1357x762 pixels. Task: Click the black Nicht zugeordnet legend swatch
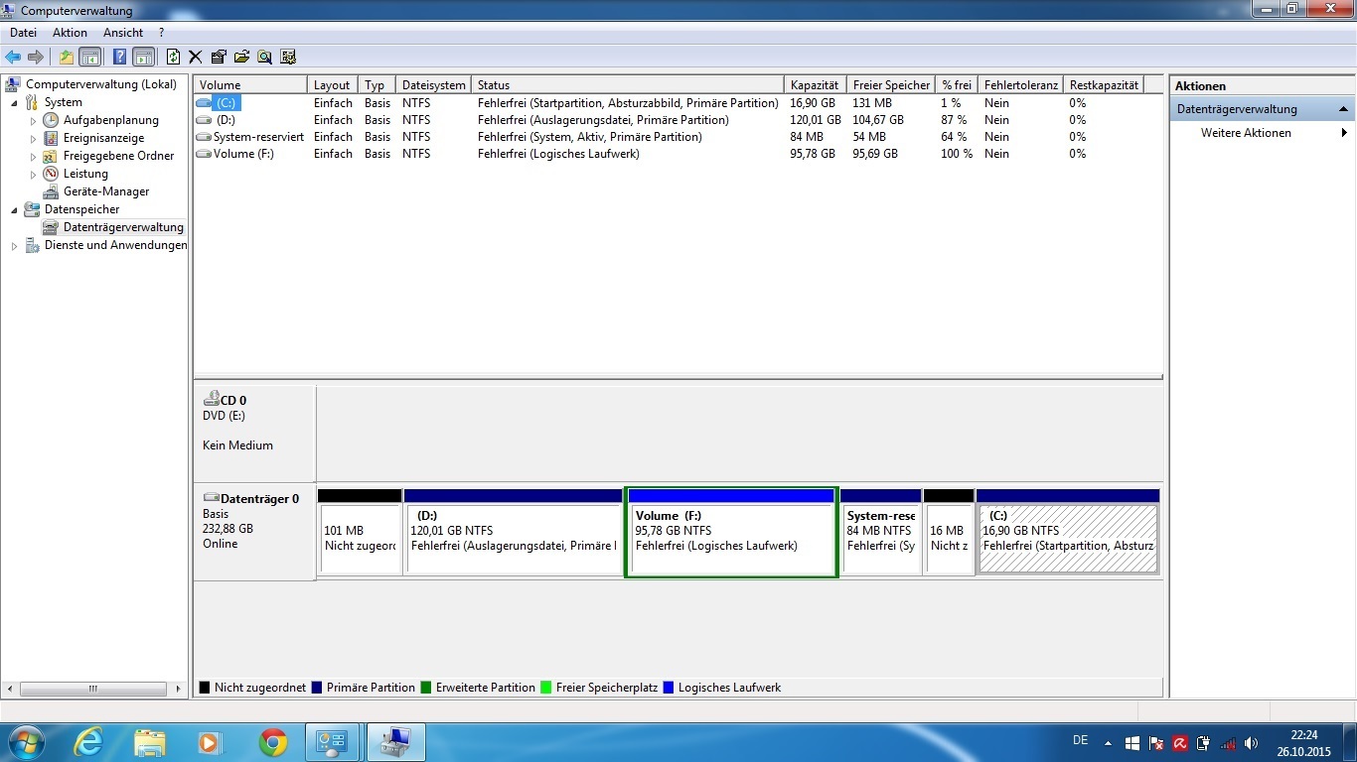pos(205,688)
